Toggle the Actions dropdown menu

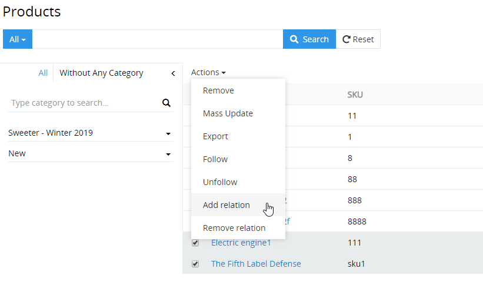click(208, 72)
